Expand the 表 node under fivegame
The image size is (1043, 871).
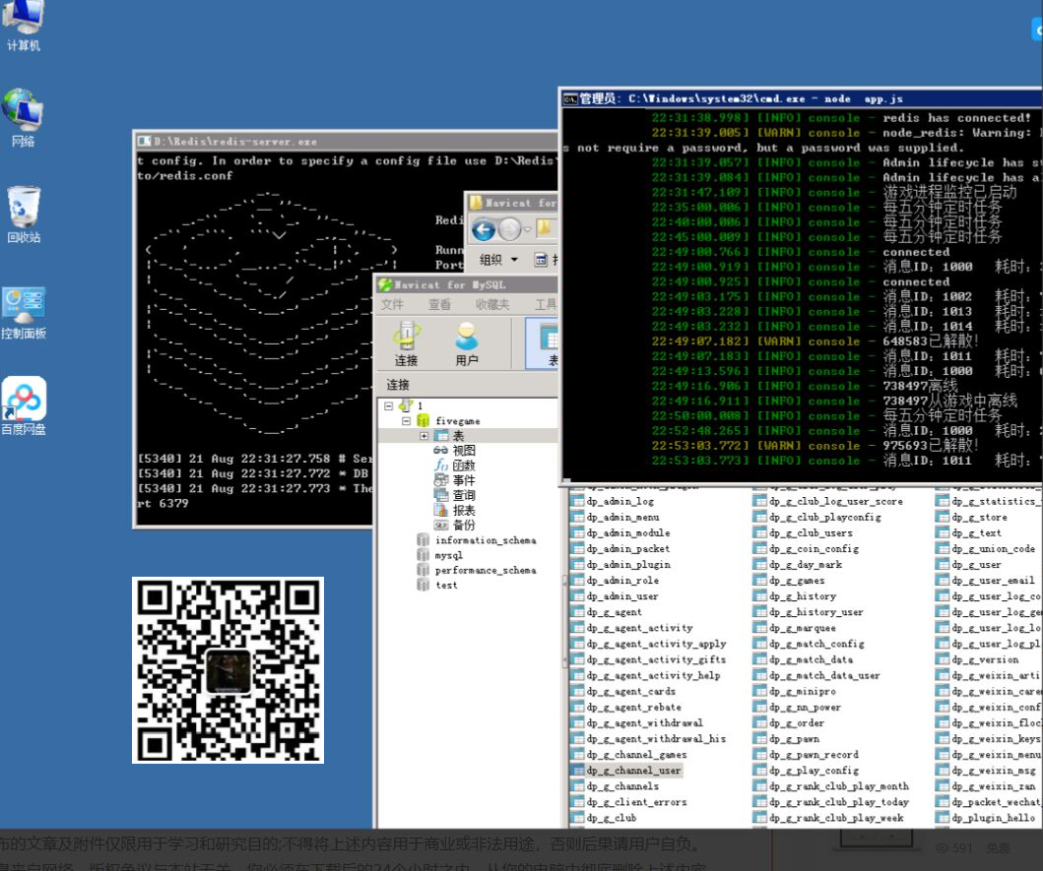click(x=424, y=436)
